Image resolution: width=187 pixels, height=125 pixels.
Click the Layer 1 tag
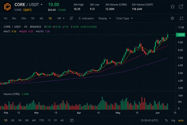27,10
